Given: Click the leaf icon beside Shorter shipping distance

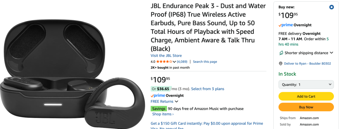Looking at the screenshot, I should pos(281,53).
